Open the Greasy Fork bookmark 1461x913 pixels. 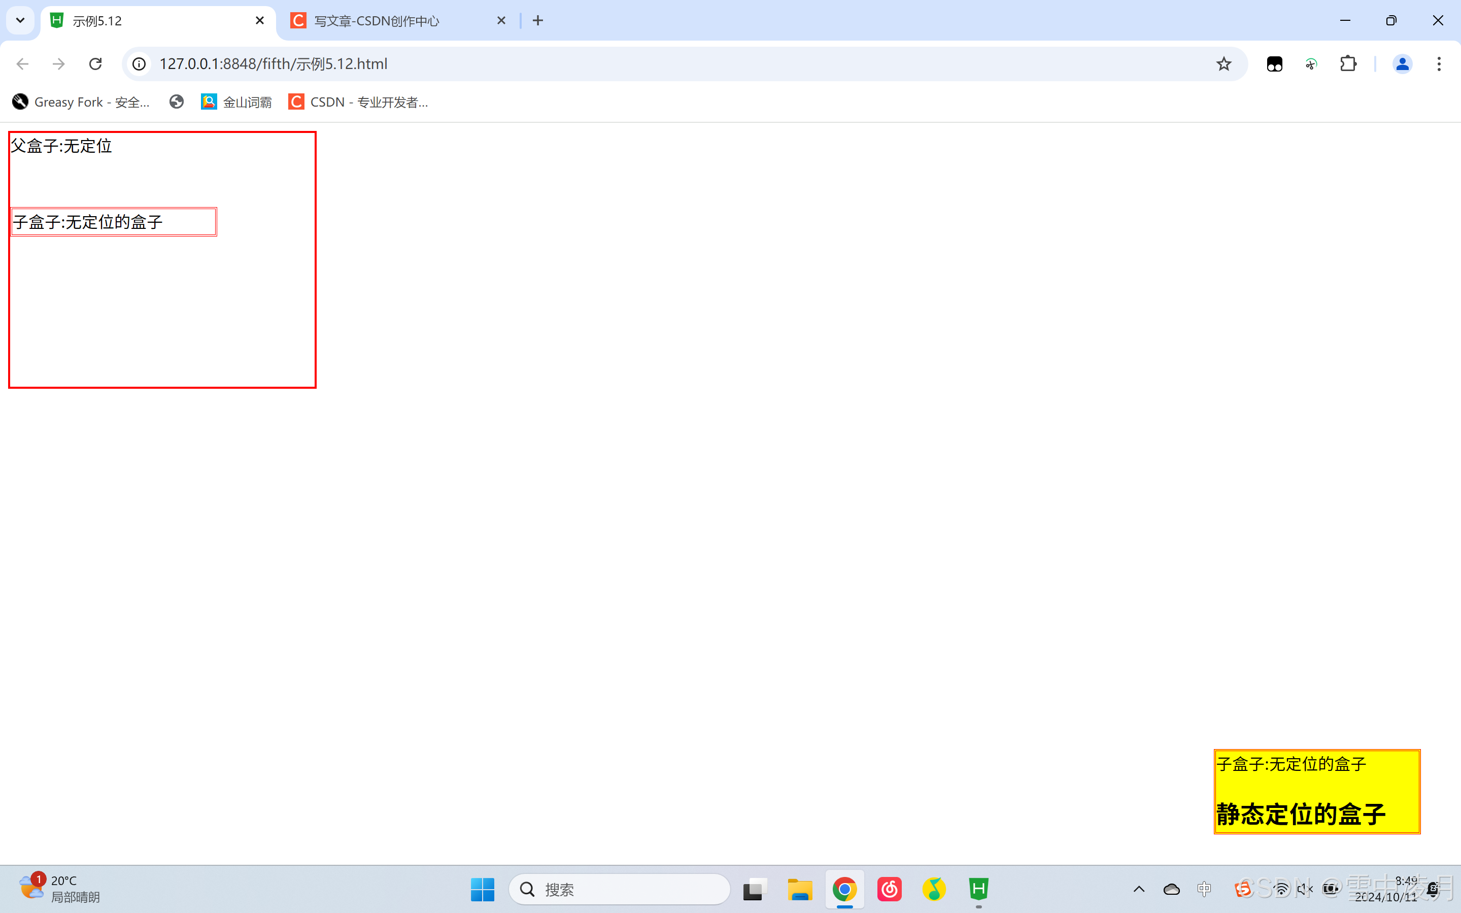[82, 102]
